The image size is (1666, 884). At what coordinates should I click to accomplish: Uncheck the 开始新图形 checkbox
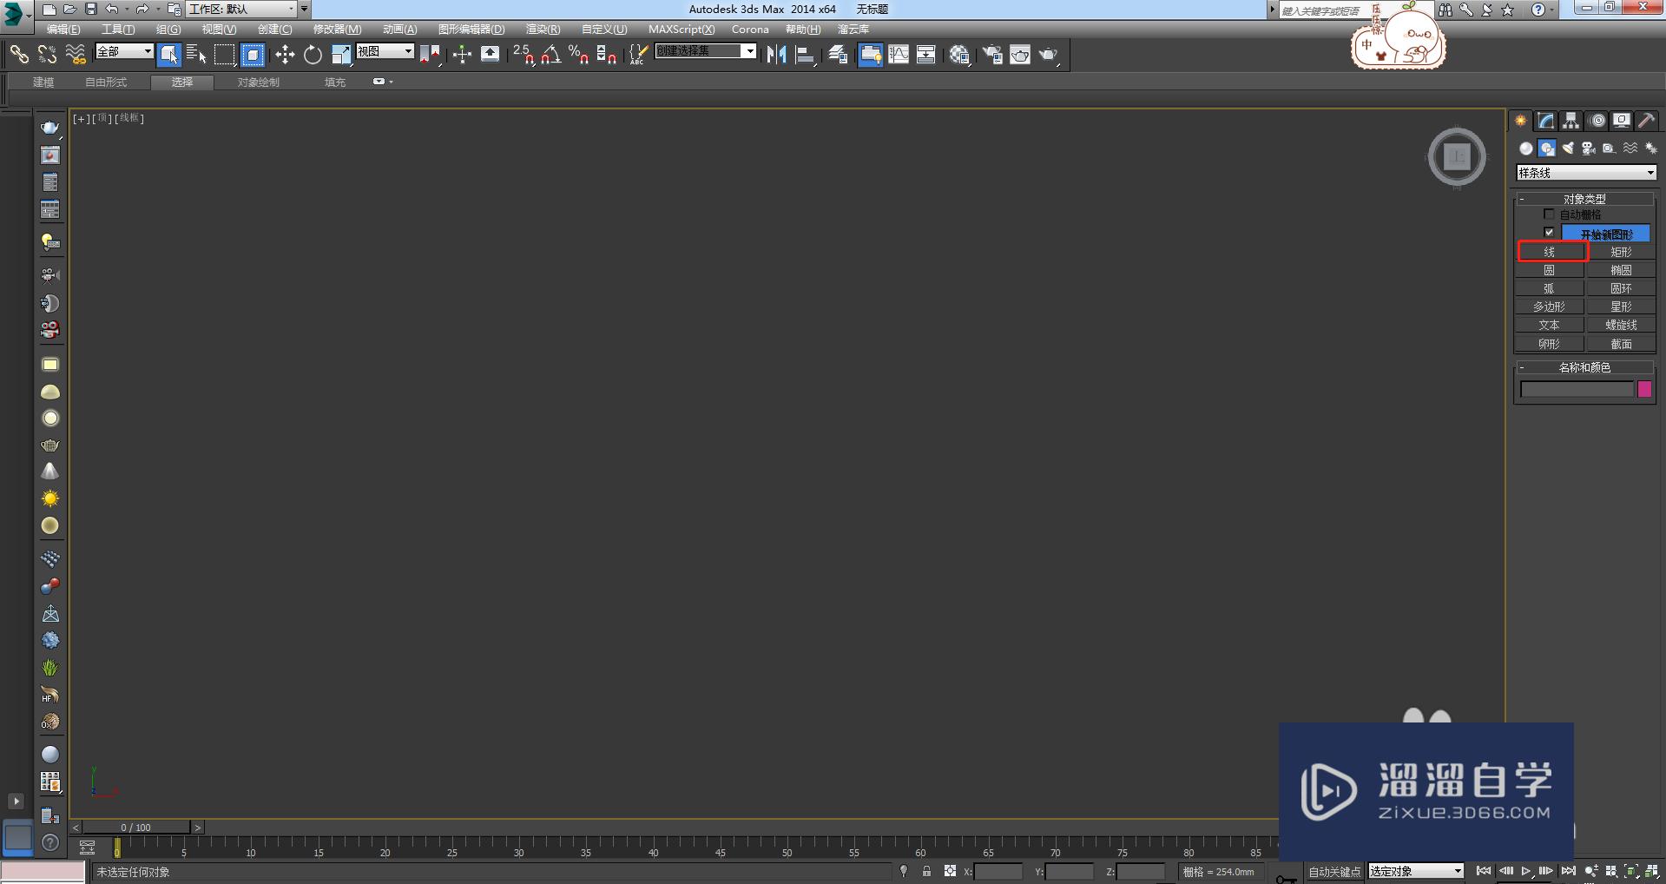pos(1549,233)
